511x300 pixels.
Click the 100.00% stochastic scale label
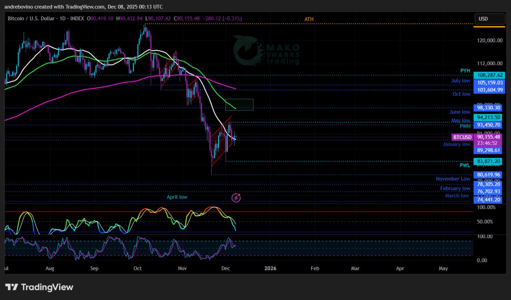[486, 207]
